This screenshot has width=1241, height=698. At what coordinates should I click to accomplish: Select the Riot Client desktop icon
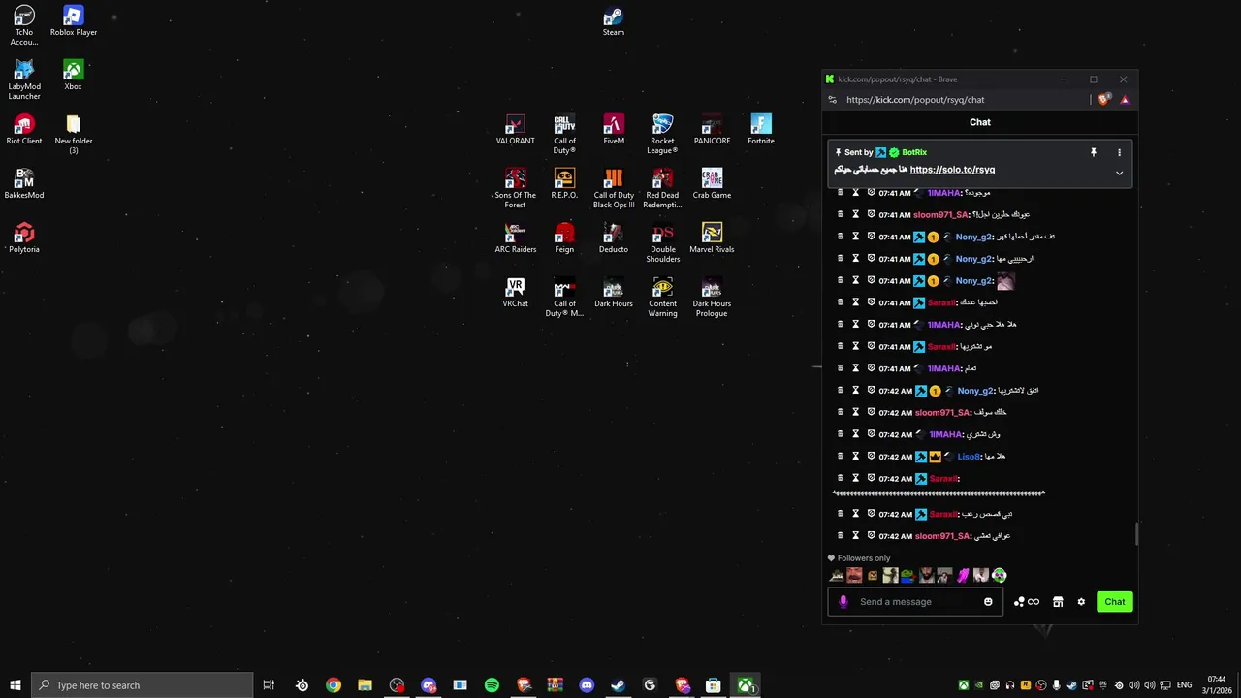[24, 130]
